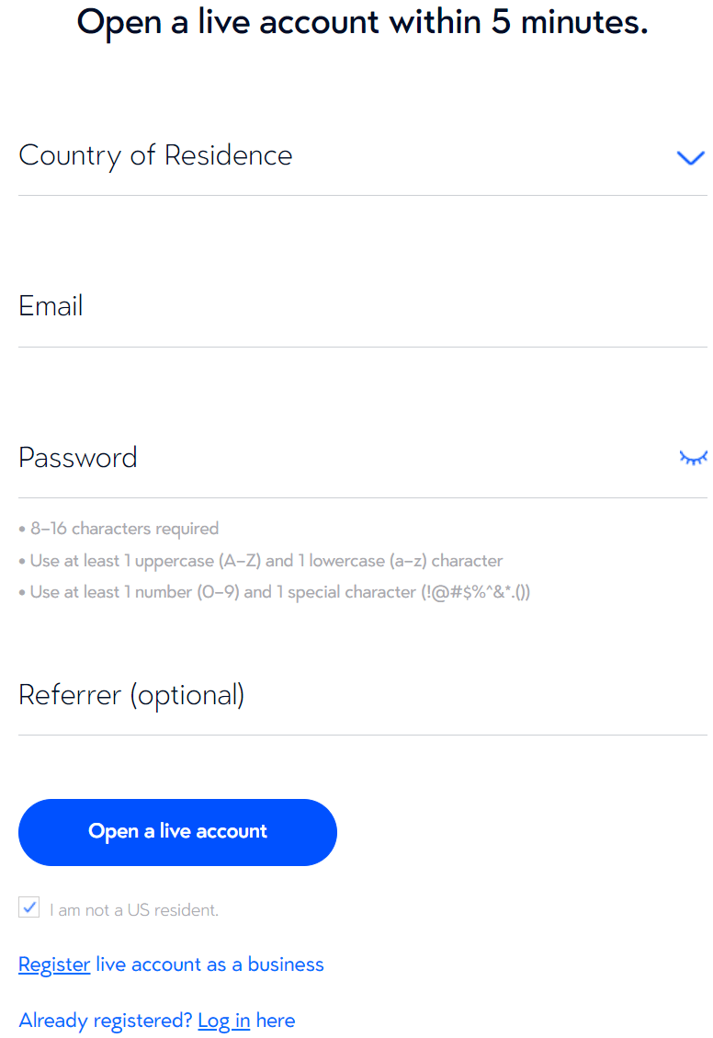713x1038 pixels.
Task: Click the uppercase and lowercase character hint
Action: click(261, 561)
